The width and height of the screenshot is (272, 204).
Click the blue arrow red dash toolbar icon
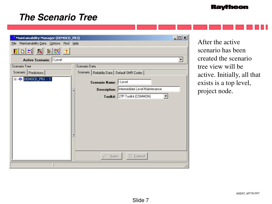30,51
